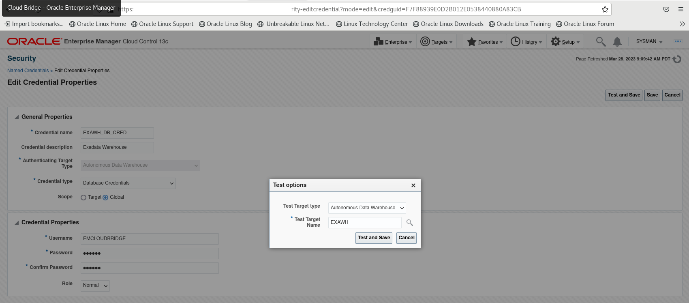Select the Global scope radio button
The width and height of the screenshot is (689, 303).
(105, 198)
